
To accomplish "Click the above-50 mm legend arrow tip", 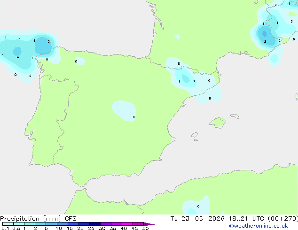I will tap(149, 224).
